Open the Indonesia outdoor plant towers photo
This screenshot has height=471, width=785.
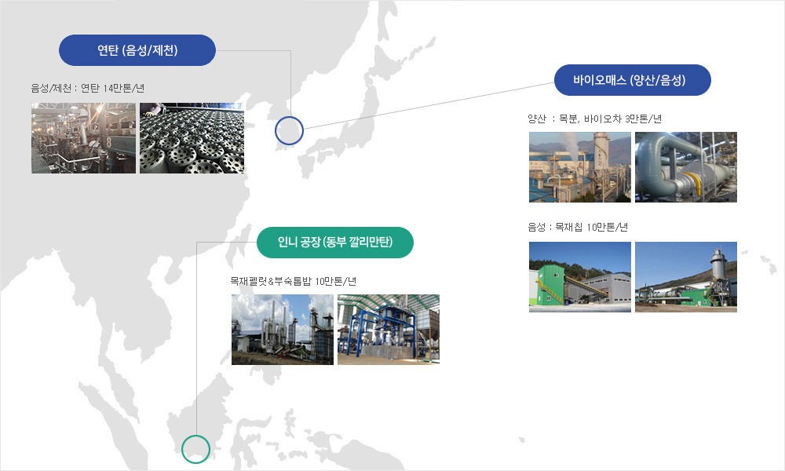[283, 330]
